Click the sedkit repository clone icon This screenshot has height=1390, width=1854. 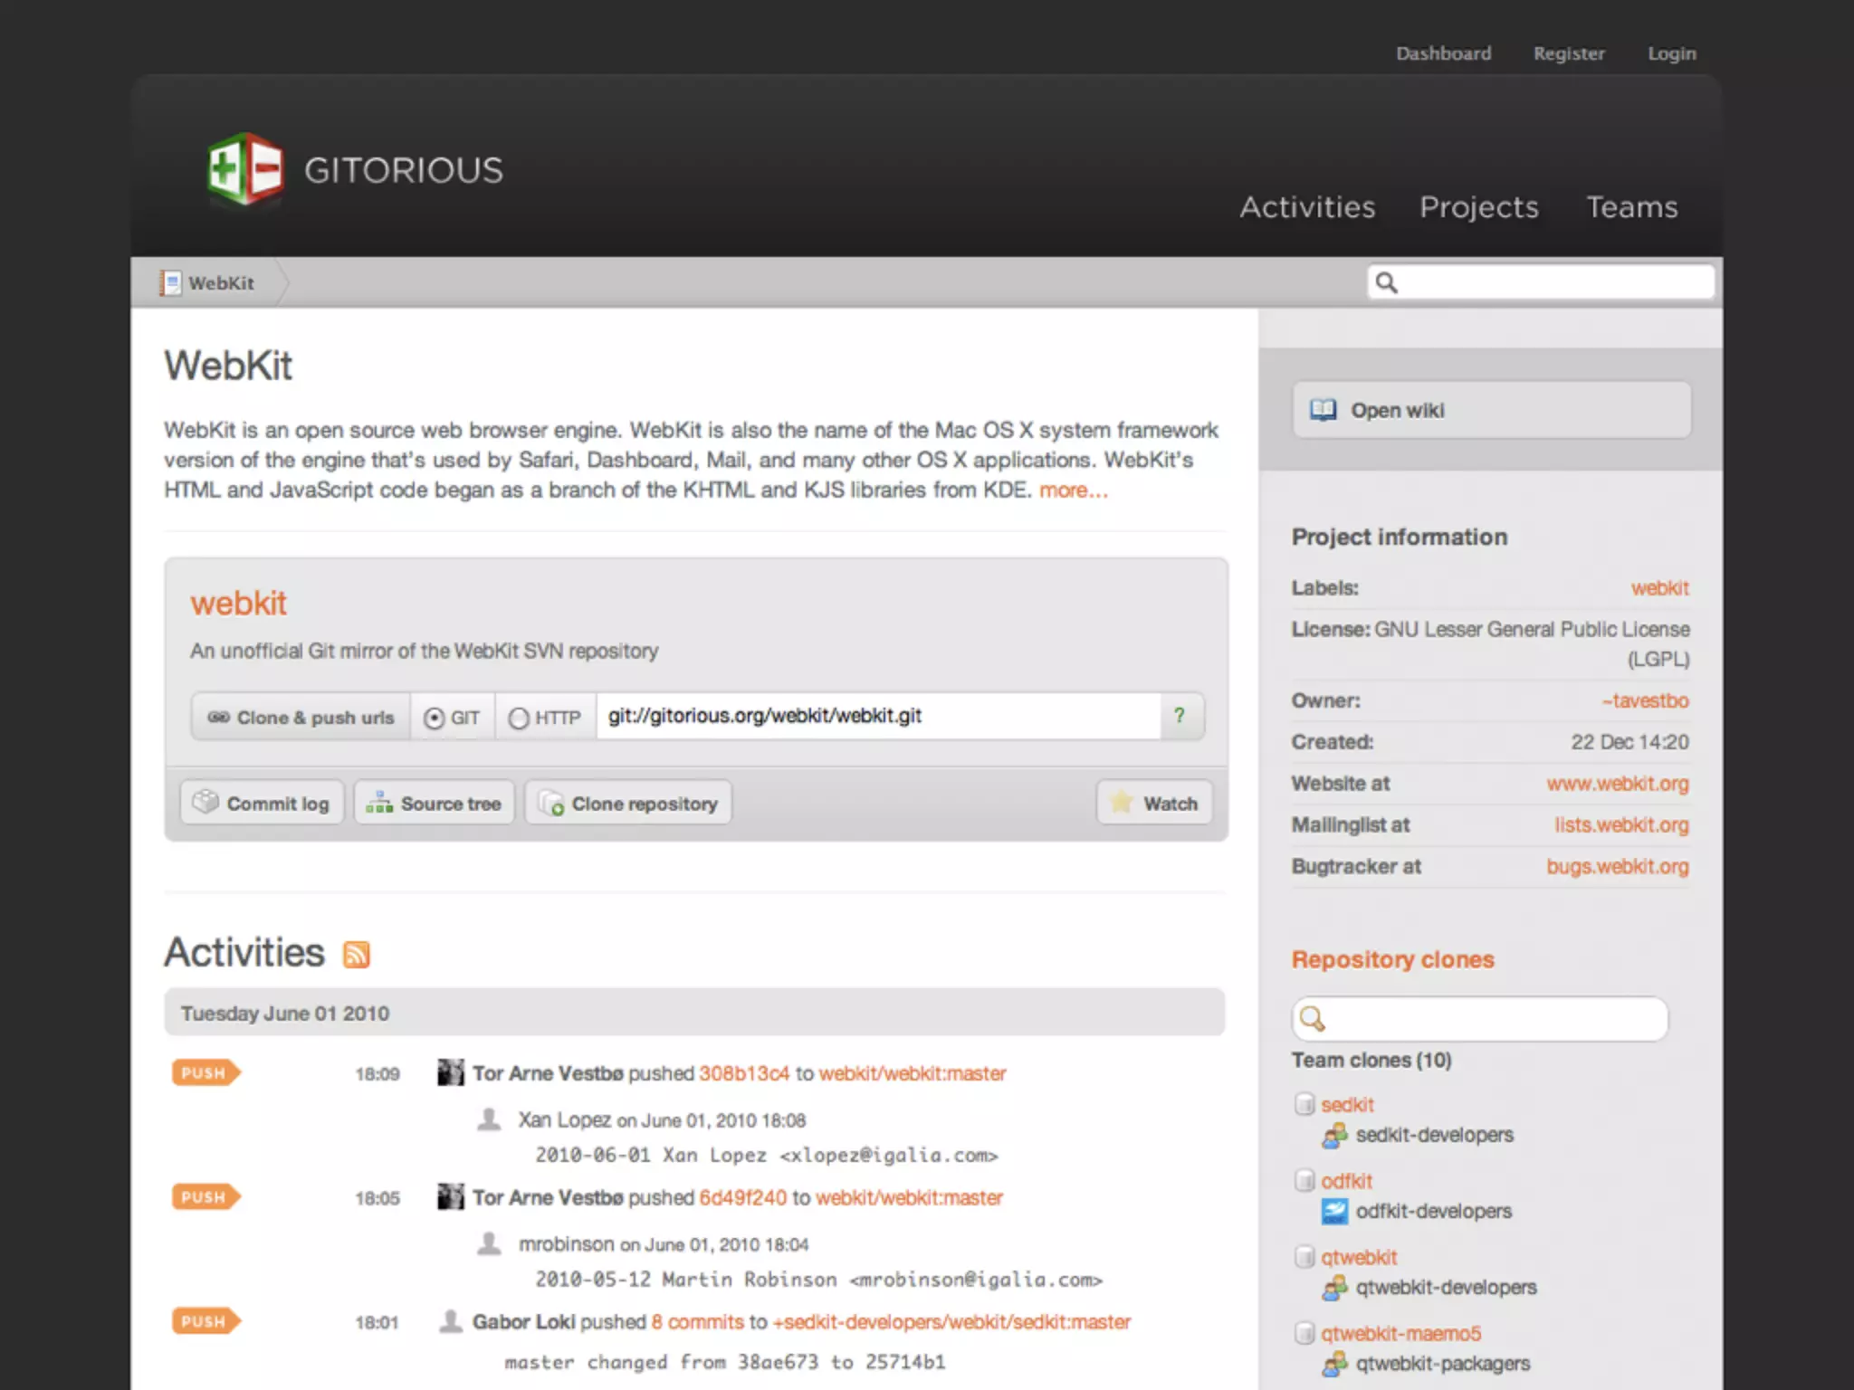1304,1104
